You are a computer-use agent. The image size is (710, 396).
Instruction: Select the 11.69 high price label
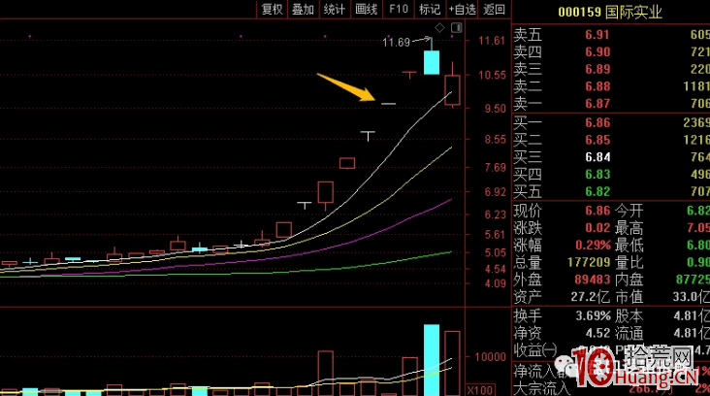pyautogui.click(x=396, y=43)
